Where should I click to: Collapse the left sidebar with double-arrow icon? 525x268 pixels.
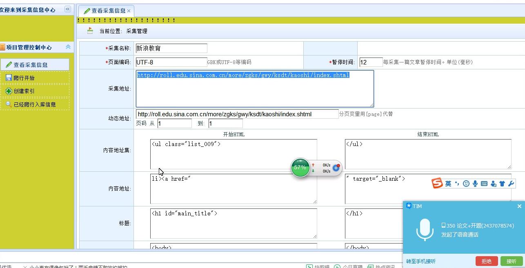coord(68,9)
